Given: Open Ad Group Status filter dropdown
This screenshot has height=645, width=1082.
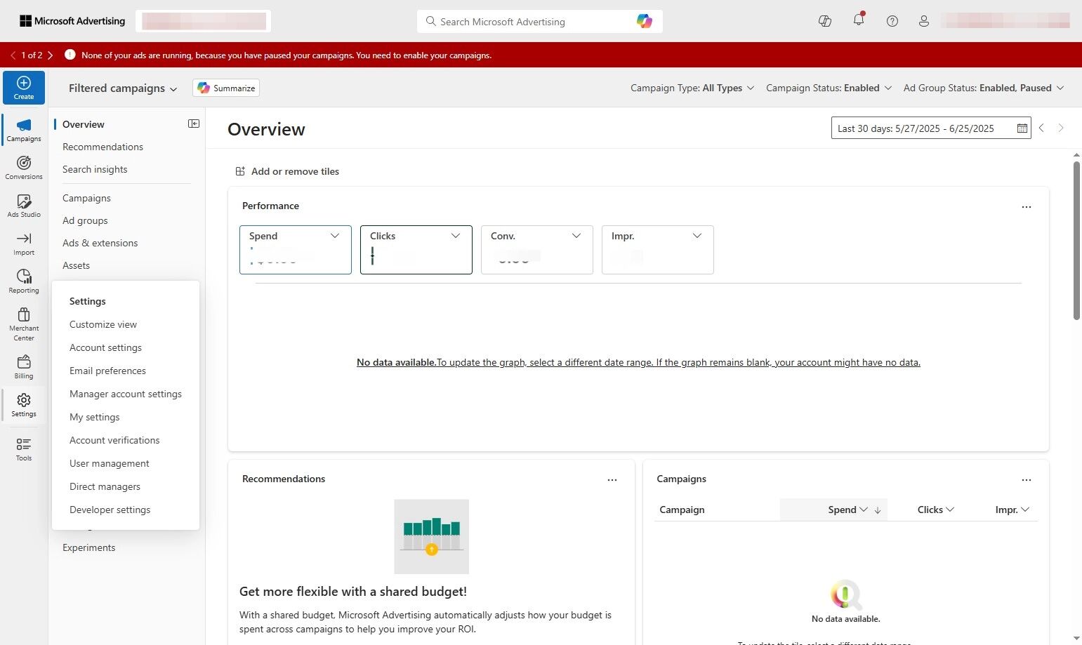Looking at the screenshot, I should [984, 88].
